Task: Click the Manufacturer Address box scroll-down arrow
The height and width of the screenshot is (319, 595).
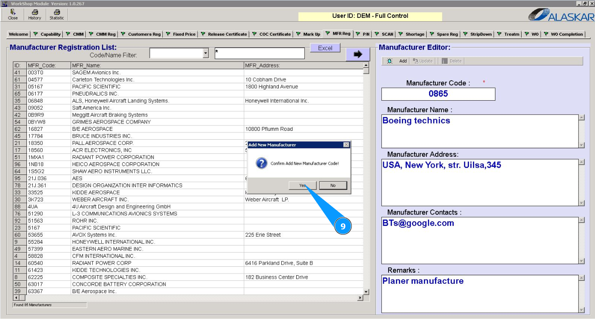Action: pyautogui.click(x=582, y=203)
